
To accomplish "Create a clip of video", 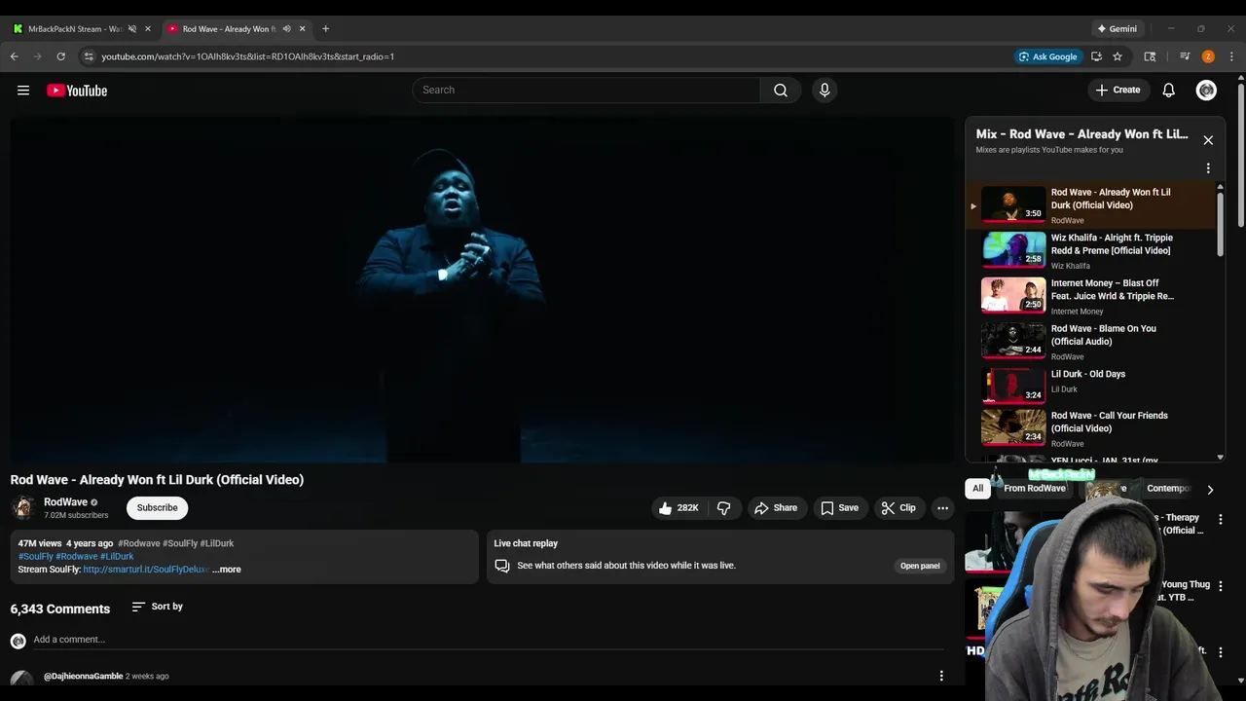I will click(898, 508).
